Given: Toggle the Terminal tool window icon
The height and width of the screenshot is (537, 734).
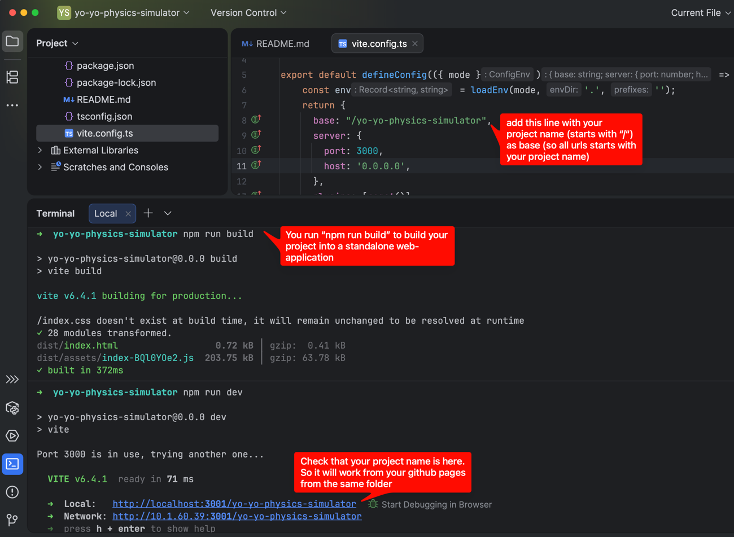Looking at the screenshot, I should tap(12, 464).
